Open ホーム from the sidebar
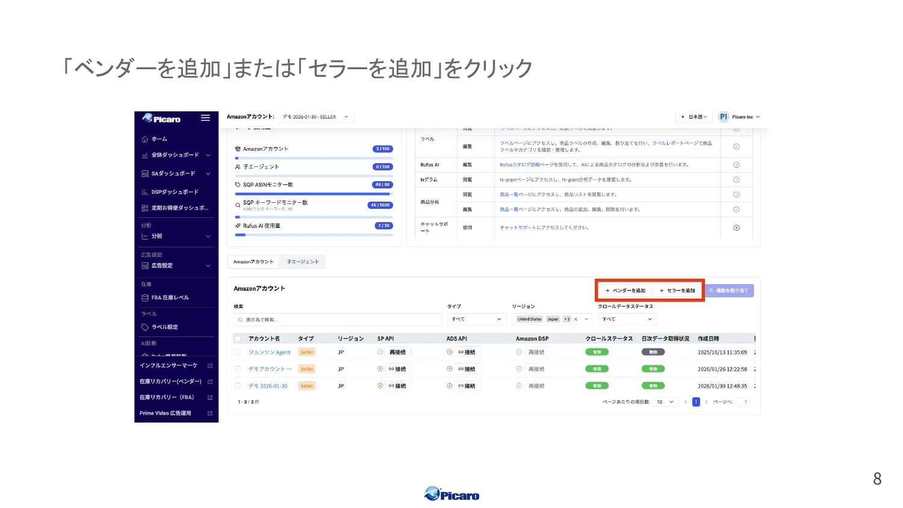This screenshot has width=903, height=508. (159, 139)
